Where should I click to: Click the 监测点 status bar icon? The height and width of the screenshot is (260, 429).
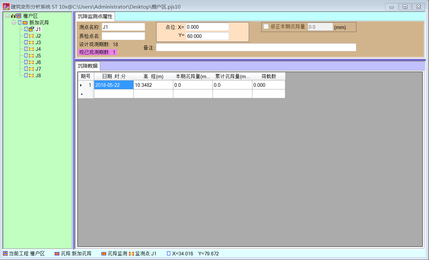(x=131, y=253)
